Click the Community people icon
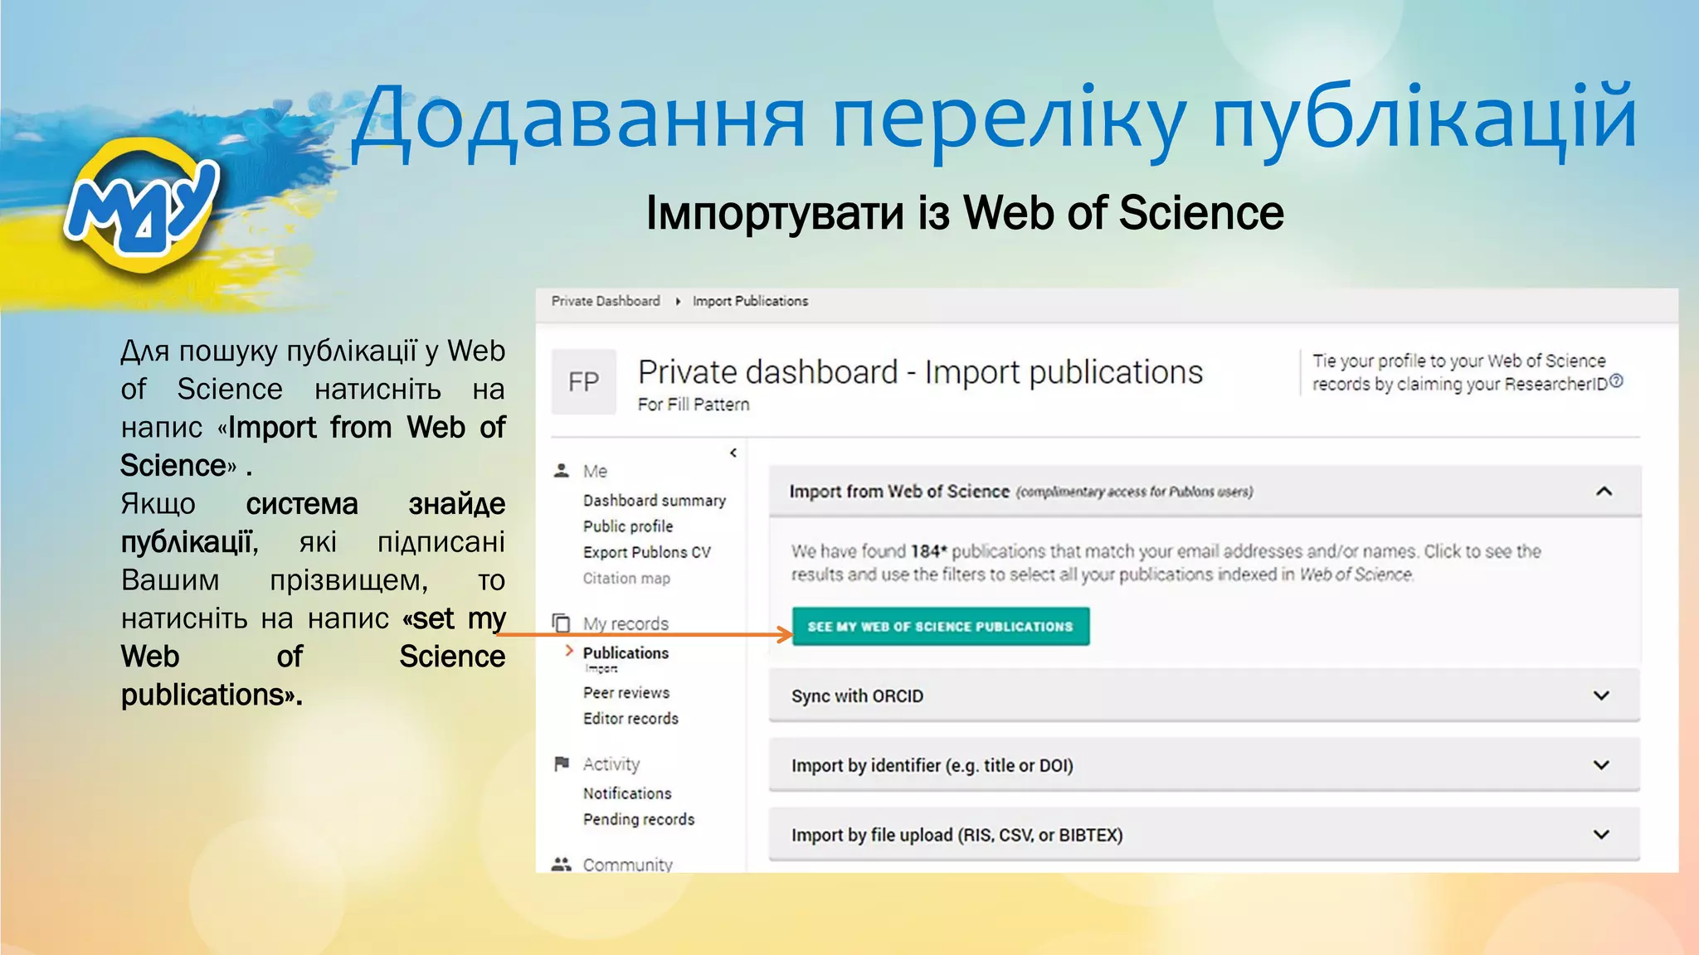The image size is (1699, 955). (x=562, y=864)
